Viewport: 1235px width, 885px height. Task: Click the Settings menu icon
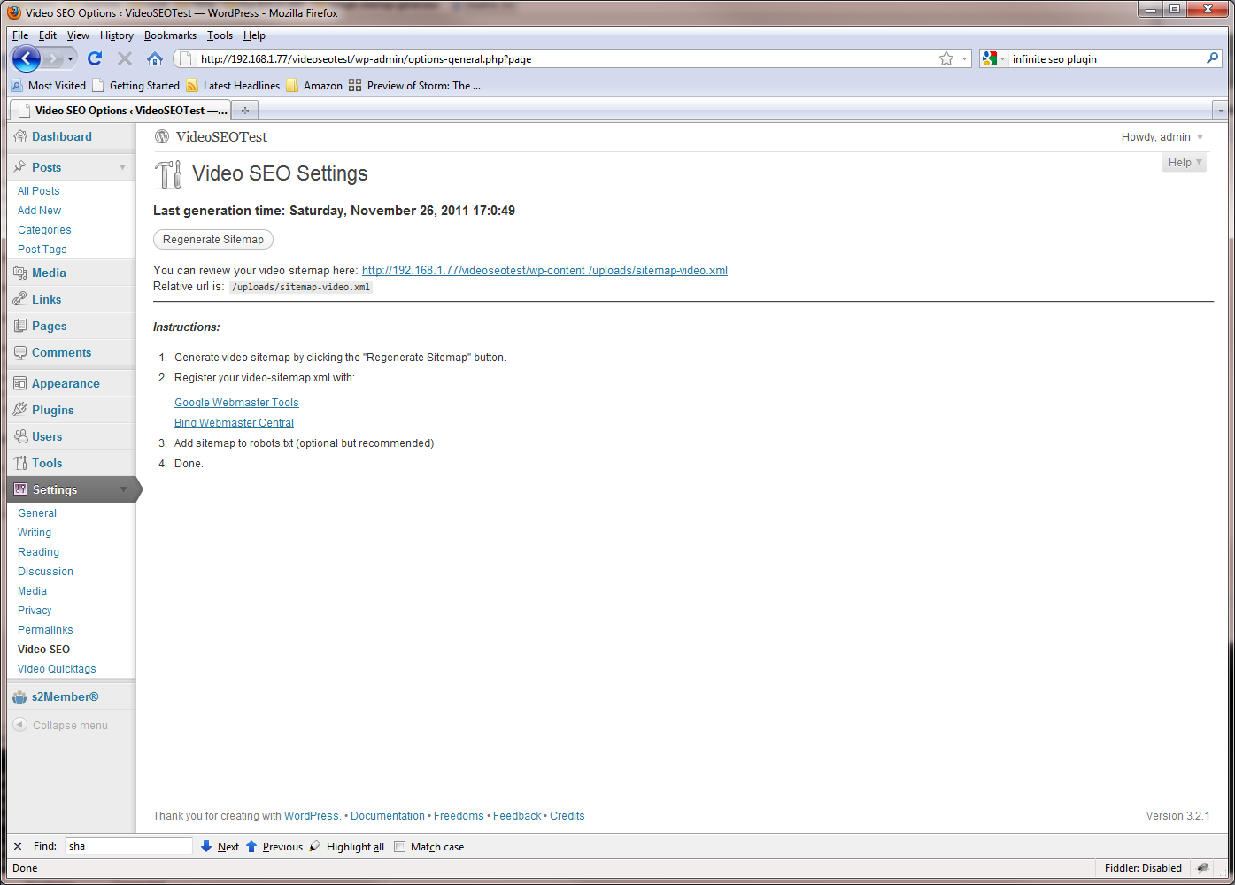click(x=20, y=489)
